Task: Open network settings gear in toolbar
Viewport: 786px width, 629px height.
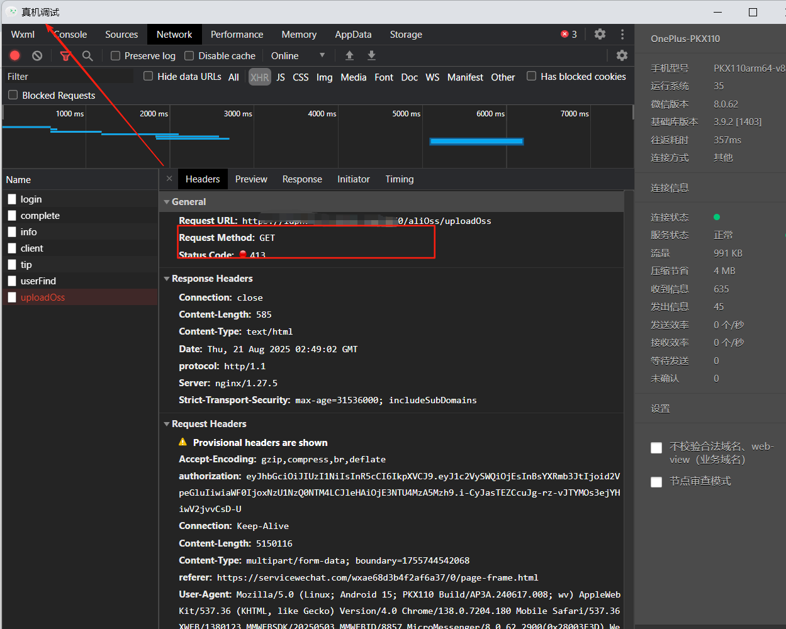Action: [622, 55]
